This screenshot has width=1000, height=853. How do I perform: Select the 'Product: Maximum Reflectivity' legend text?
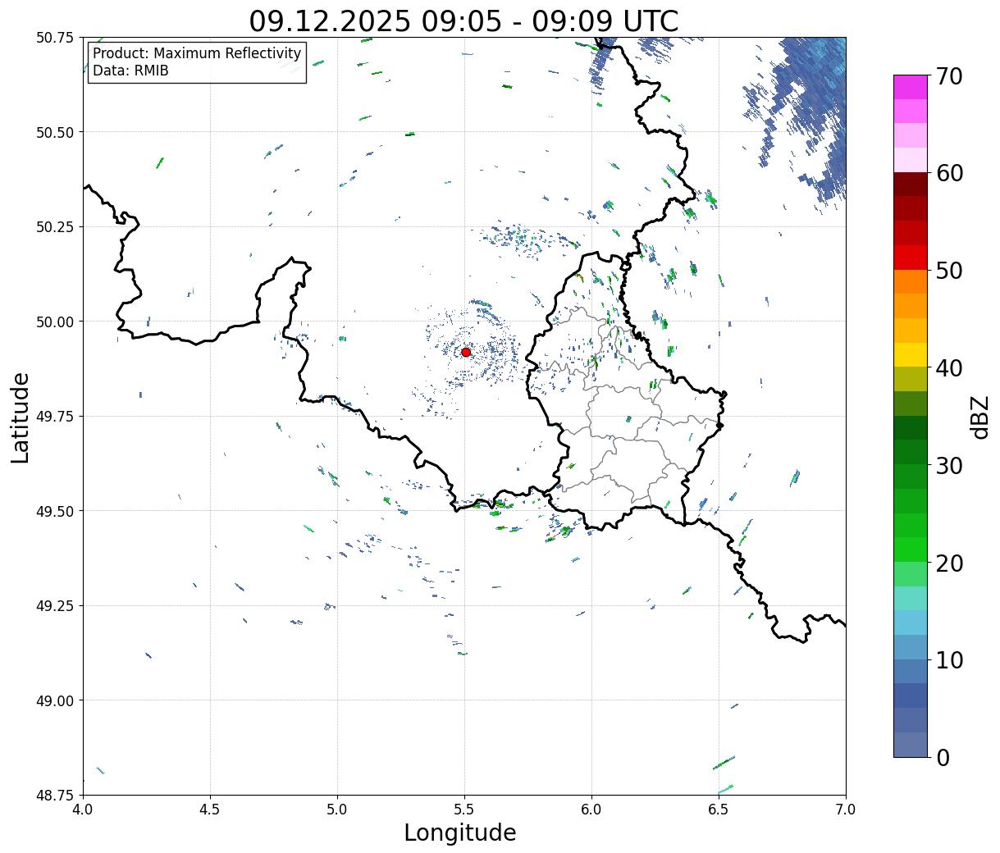click(197, 54)
